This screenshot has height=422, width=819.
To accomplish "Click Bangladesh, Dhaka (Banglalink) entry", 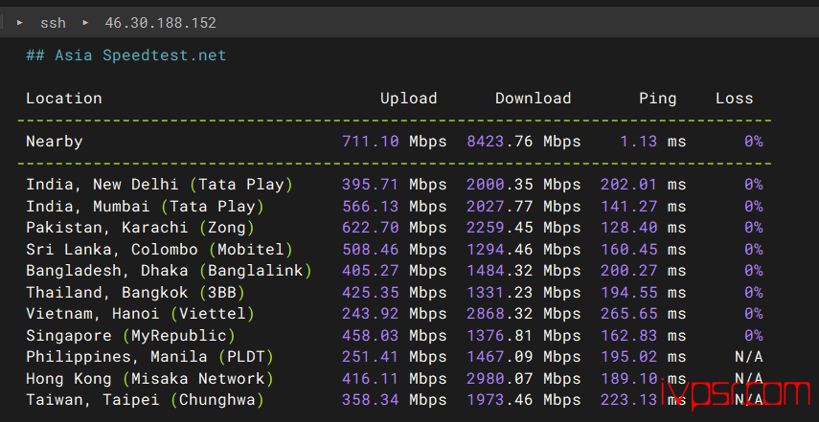I will click(x=170, y=271).
